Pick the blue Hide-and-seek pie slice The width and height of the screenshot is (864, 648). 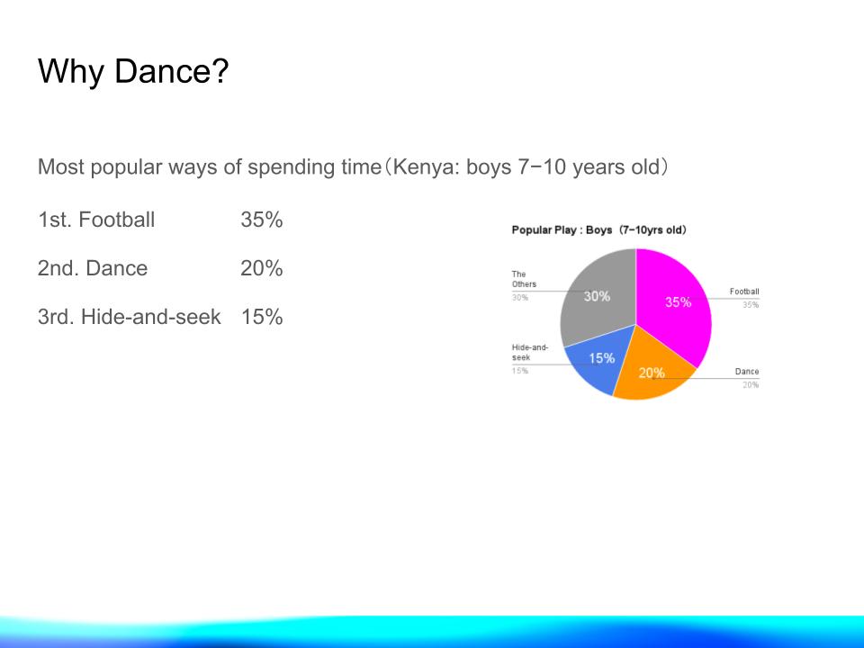pos(594,362)
